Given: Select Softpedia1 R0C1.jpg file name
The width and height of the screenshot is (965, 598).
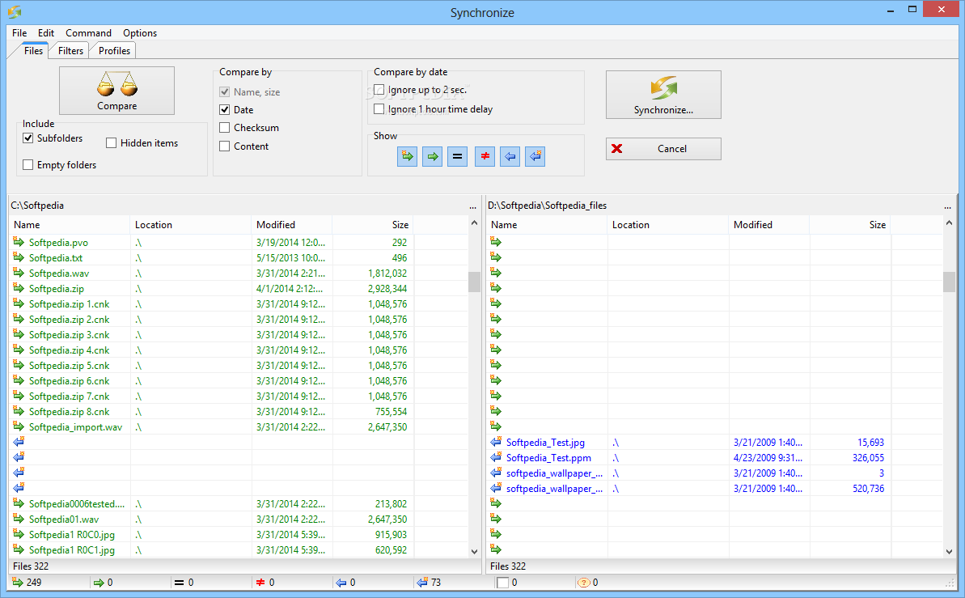Looking at the screenshot, I should tap(71, 550).
